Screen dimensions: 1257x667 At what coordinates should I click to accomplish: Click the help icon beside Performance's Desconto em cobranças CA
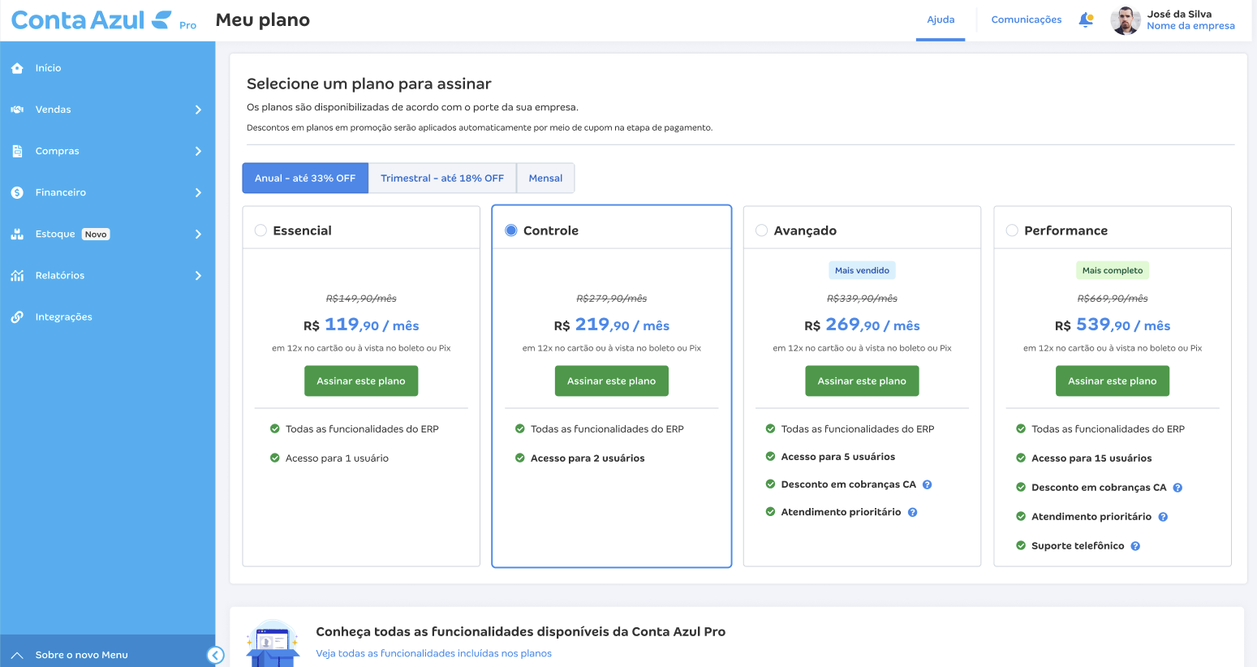tap(1177, 488)
